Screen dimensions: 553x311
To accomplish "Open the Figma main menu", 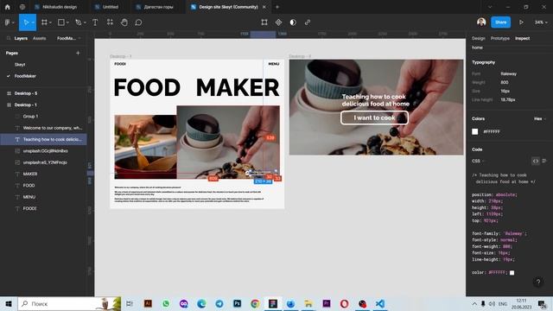I will 9,22.
